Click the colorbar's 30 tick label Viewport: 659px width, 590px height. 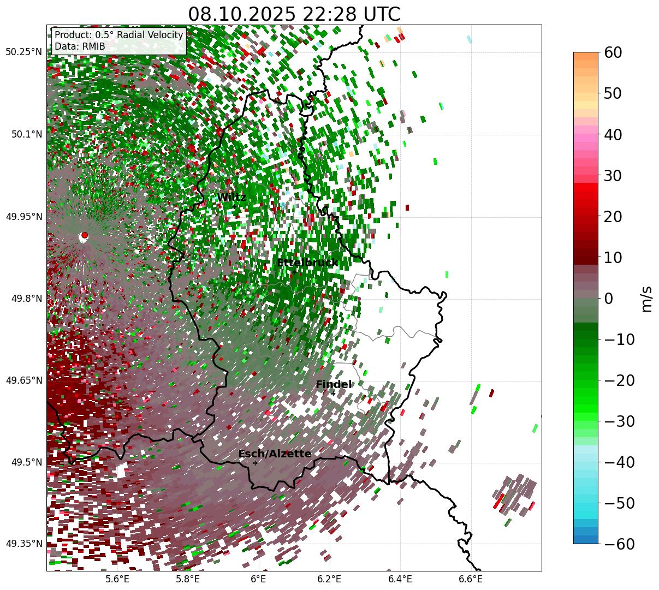612,175
